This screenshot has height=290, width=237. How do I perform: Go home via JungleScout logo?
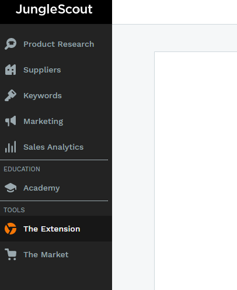[x=54, y=9]
